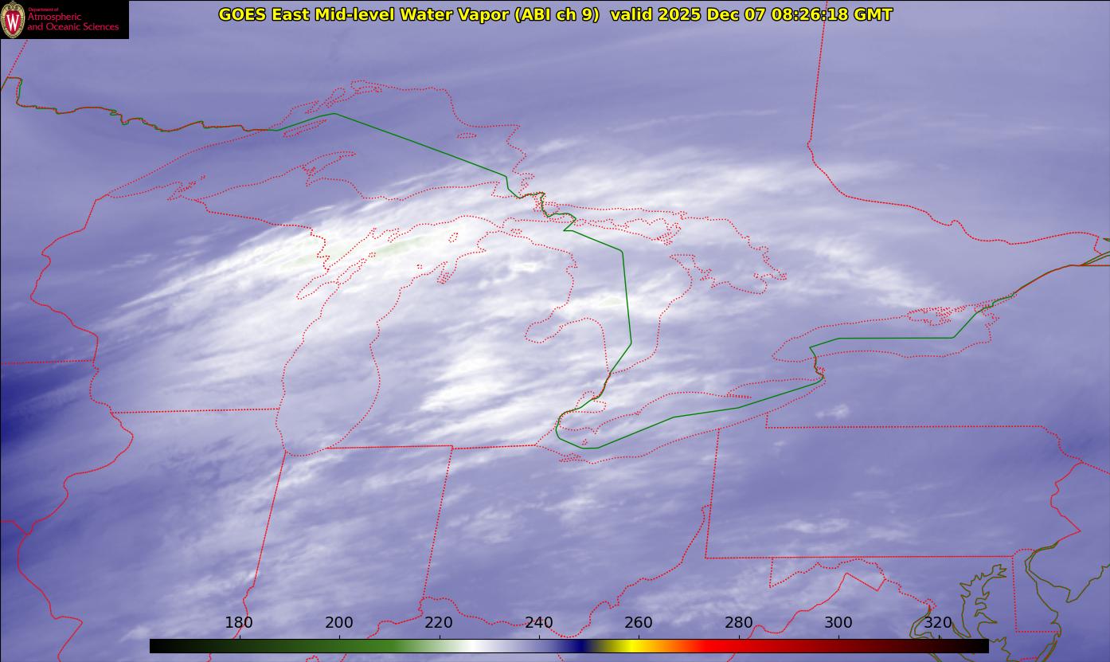1110x662 pixels.
Task: Click the 320 colorbar tick label
Action: click(939, 623)
